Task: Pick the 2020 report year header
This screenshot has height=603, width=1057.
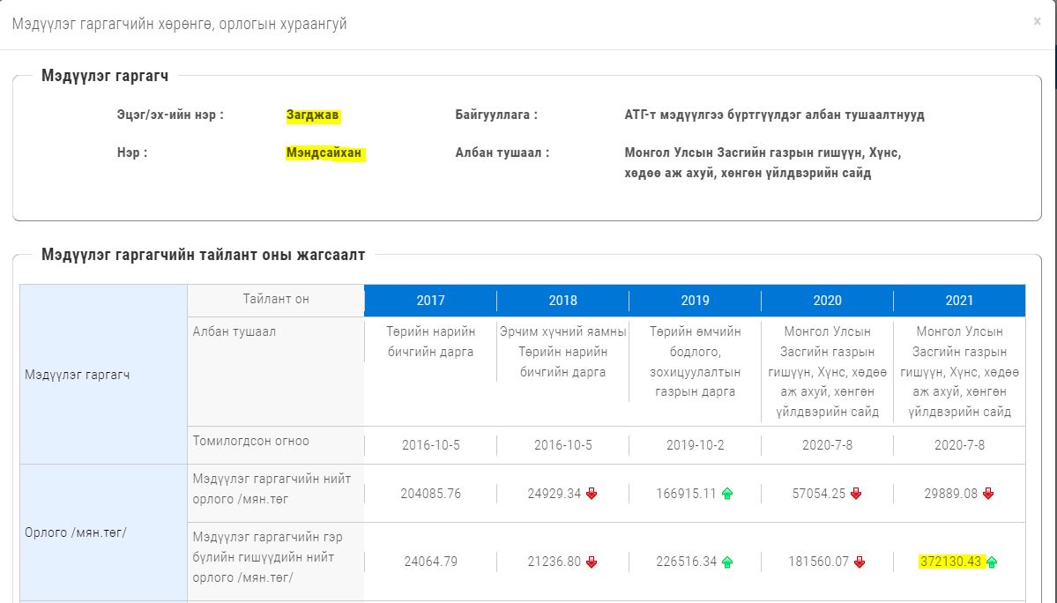Action: pyautogui.click(x=827, y=301)
